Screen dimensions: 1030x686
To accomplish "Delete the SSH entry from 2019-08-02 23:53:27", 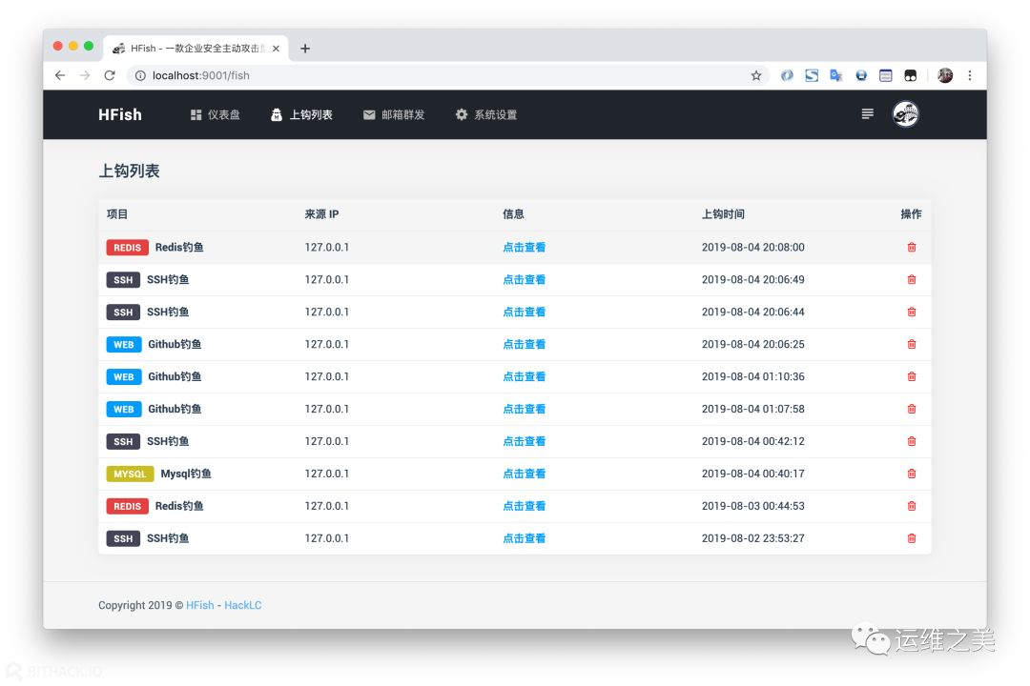I will [x=911, y=538].
